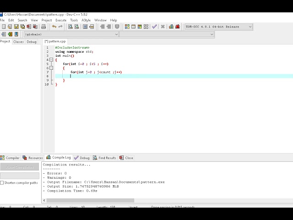This screenshot has height=220, width=293.
Task: Open Find with the first magnifier icon
Action: tap(70, 27)
